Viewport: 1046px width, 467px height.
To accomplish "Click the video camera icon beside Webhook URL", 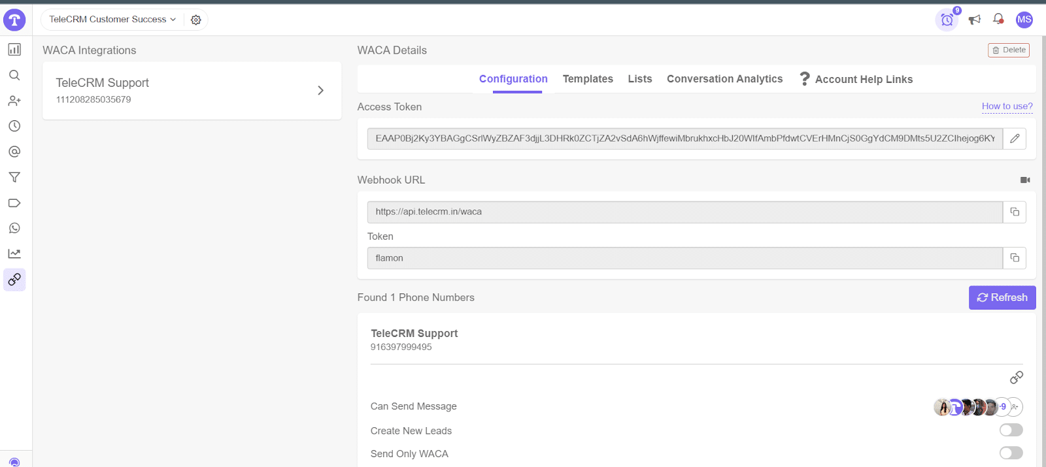I will [1025, 180].
